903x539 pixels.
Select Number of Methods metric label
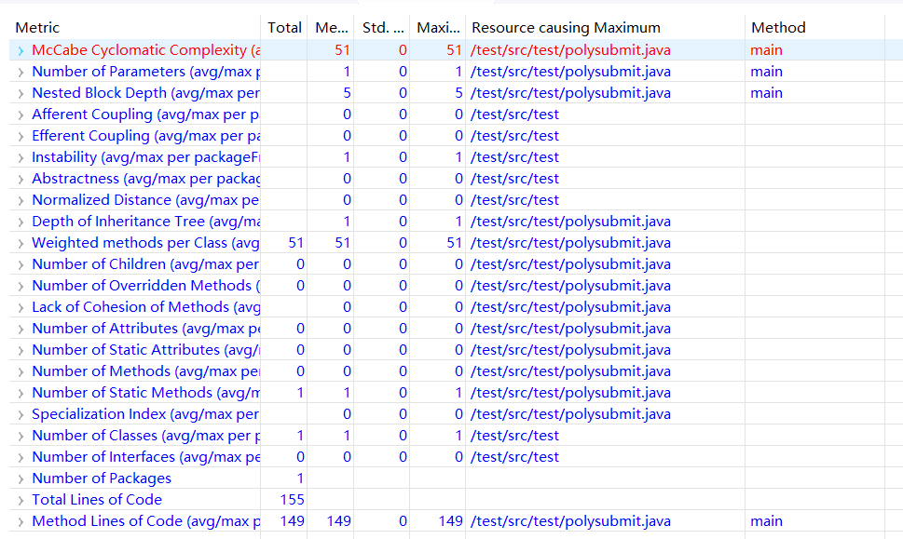coord(145,371)
